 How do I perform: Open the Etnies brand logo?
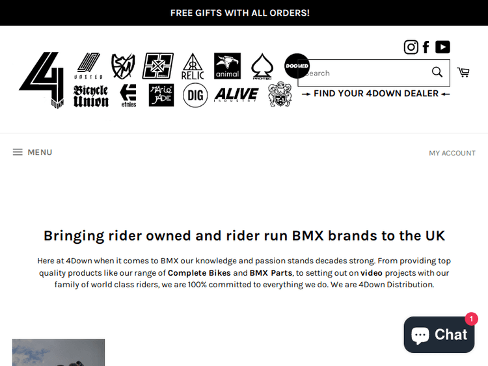click(x=129, y=96)
